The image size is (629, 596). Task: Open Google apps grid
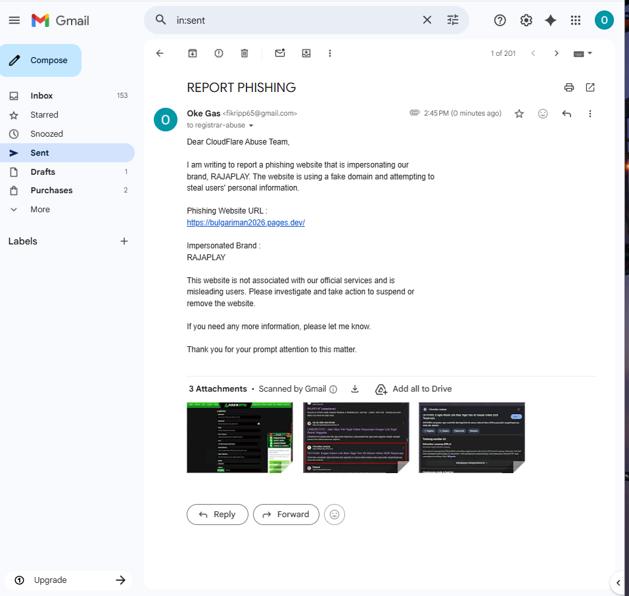(x=576, y=20)
